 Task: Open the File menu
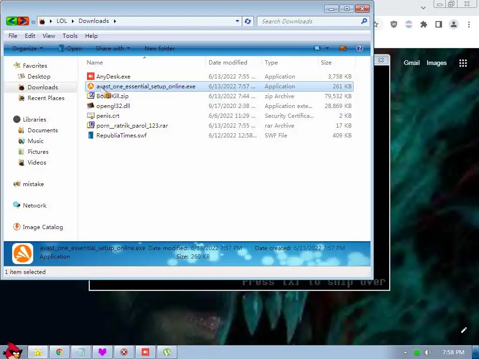coord(13,36)
